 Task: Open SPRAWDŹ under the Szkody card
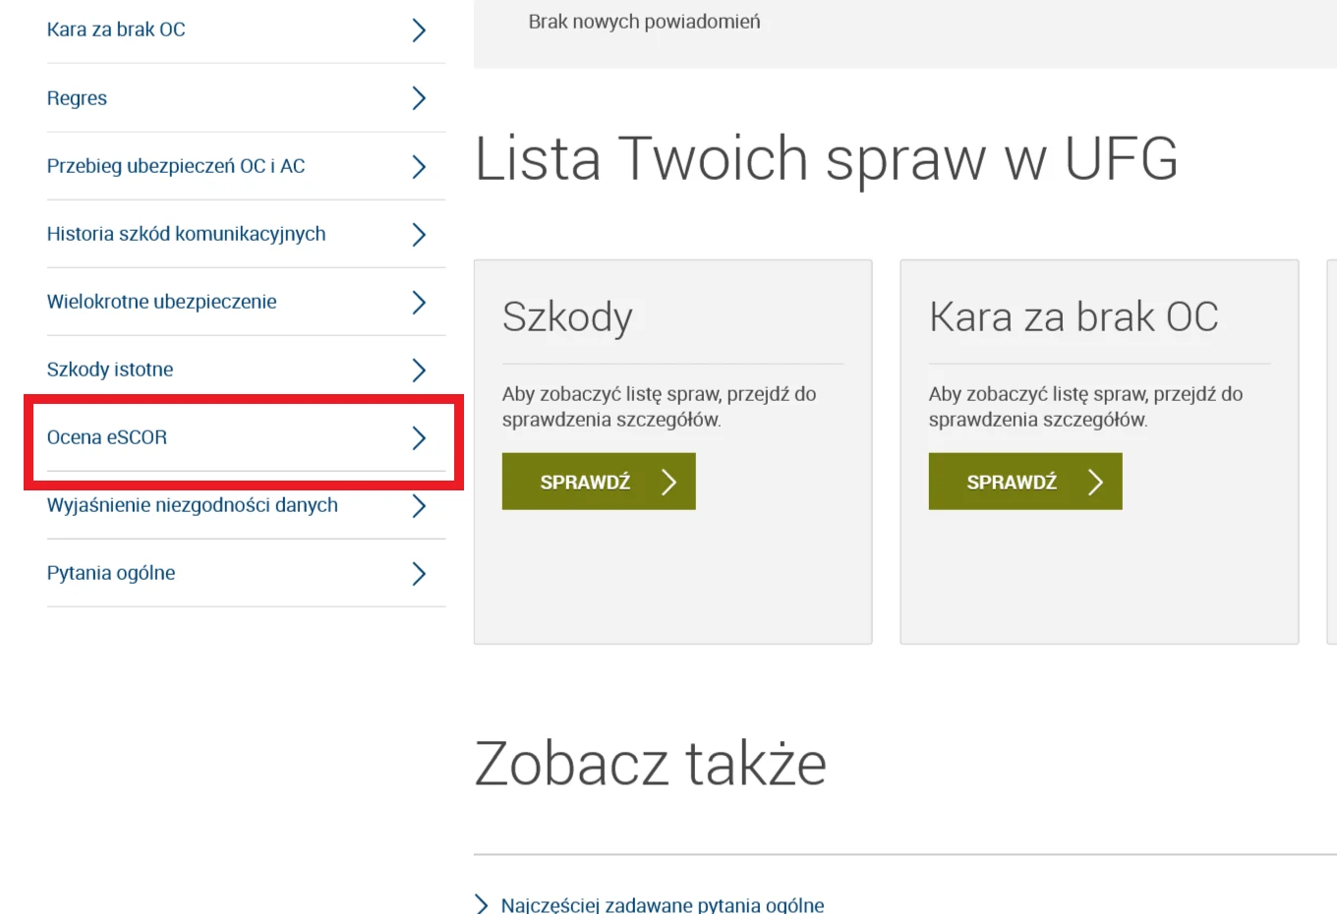coord(598,482)
